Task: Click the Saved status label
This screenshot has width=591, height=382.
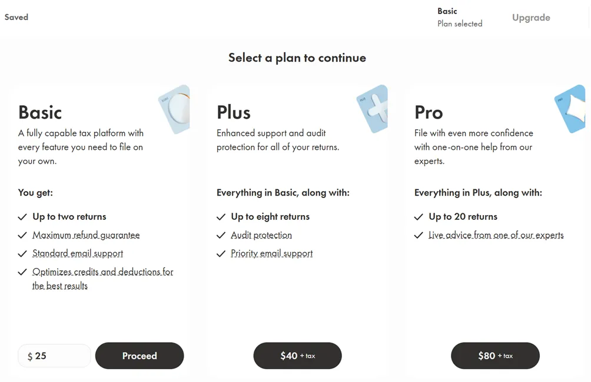Action: (x=16, y=17)
